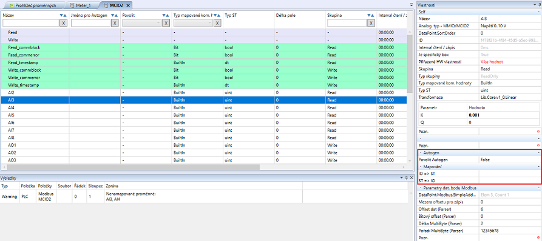
Task: Select the Read_timestamp row
Action: (204, 63)
